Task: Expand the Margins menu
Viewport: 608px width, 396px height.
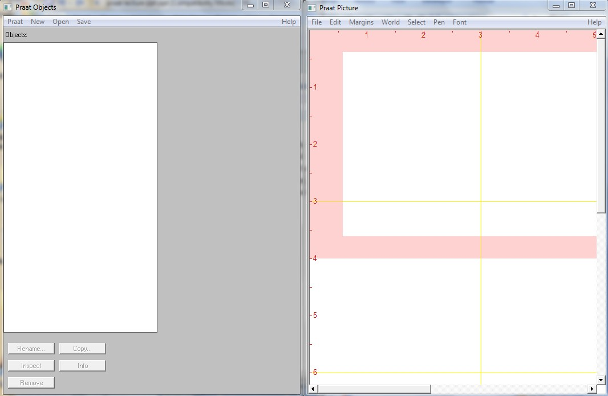Action: (x=361, y=22)
